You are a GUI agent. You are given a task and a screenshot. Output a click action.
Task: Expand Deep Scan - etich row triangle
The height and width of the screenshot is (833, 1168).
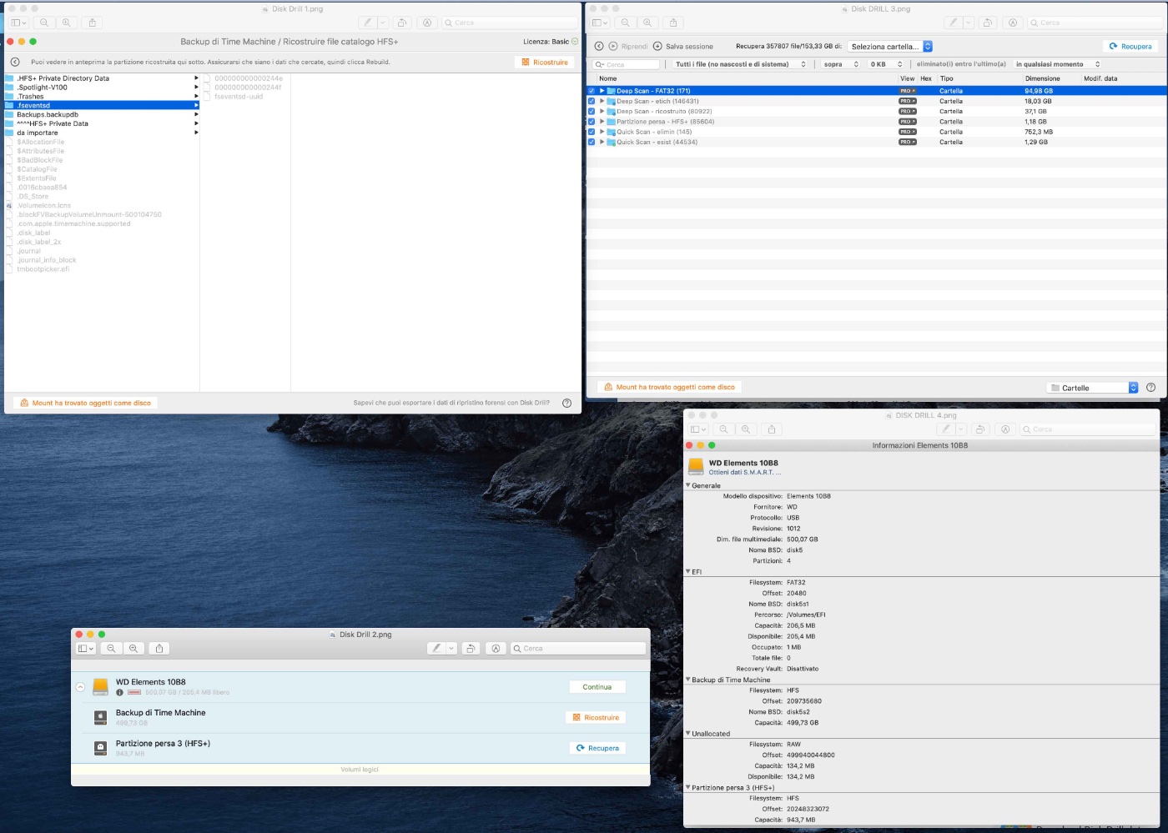(x=602, y=101)
